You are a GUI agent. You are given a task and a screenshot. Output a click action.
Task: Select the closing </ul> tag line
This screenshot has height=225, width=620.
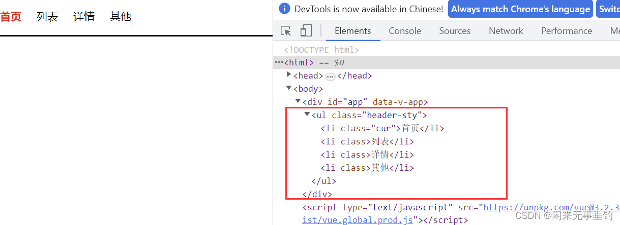(323, 181)
